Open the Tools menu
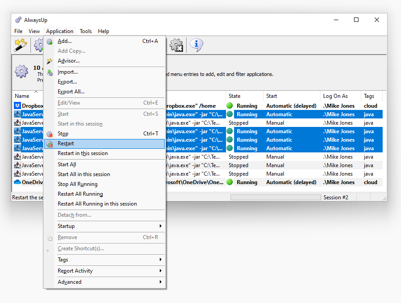The height and width of the screenshot is (303, 401). (x=85, y=31)
